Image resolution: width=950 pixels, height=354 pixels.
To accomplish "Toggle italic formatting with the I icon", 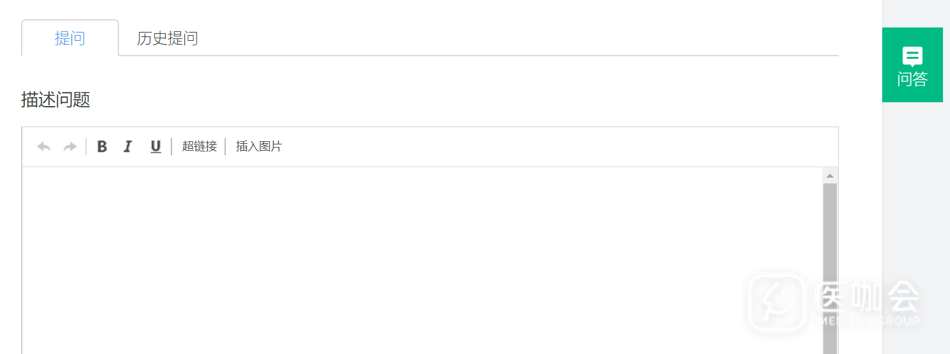I will tap(127, 147).
